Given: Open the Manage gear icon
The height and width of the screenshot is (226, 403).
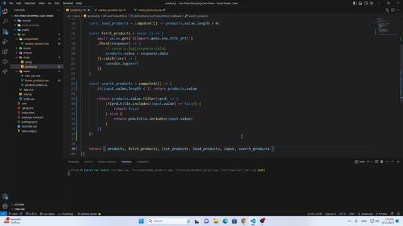Looking at the screenshot, I should coord(5,207).
